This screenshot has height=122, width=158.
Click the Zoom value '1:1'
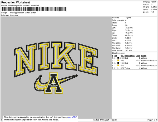click(x=152, y=12)
